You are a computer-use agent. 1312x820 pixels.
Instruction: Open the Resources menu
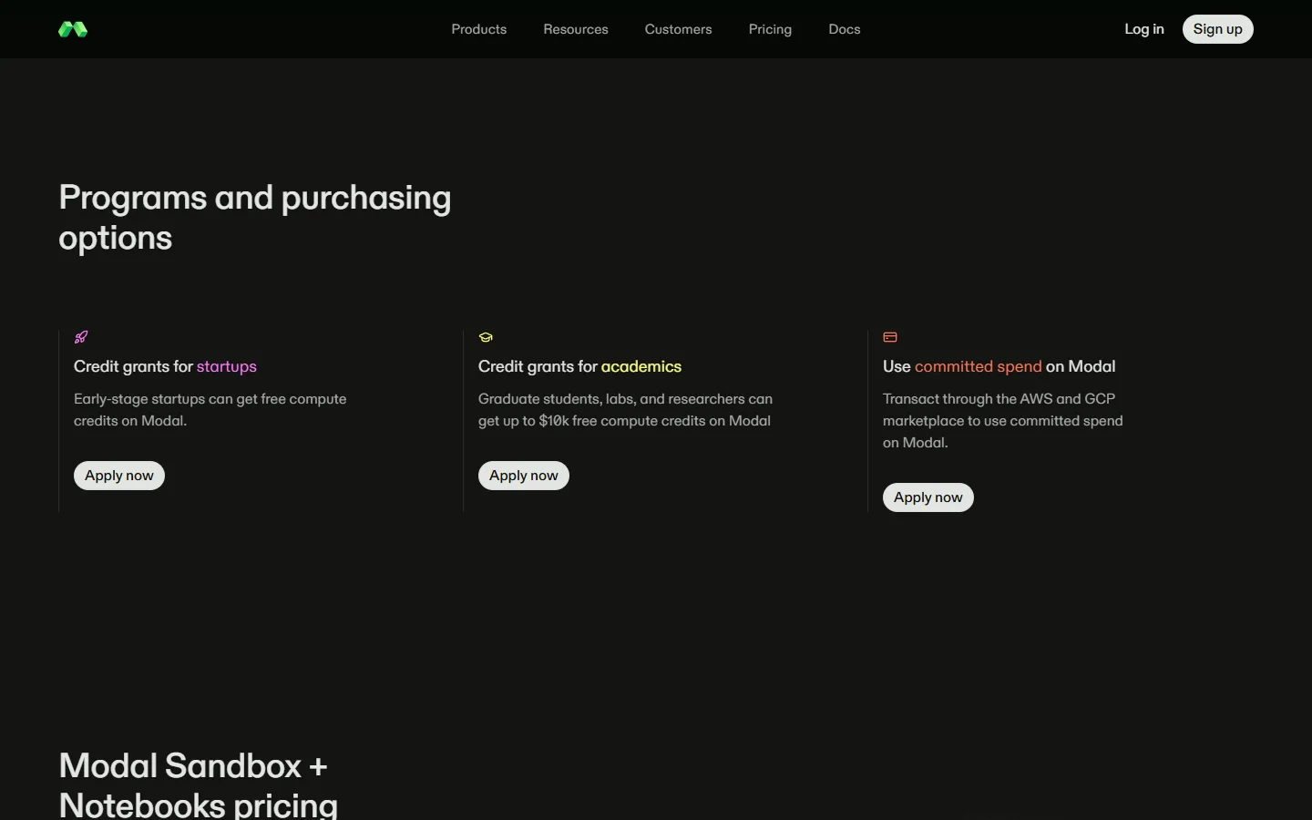(x=576, y=29)
